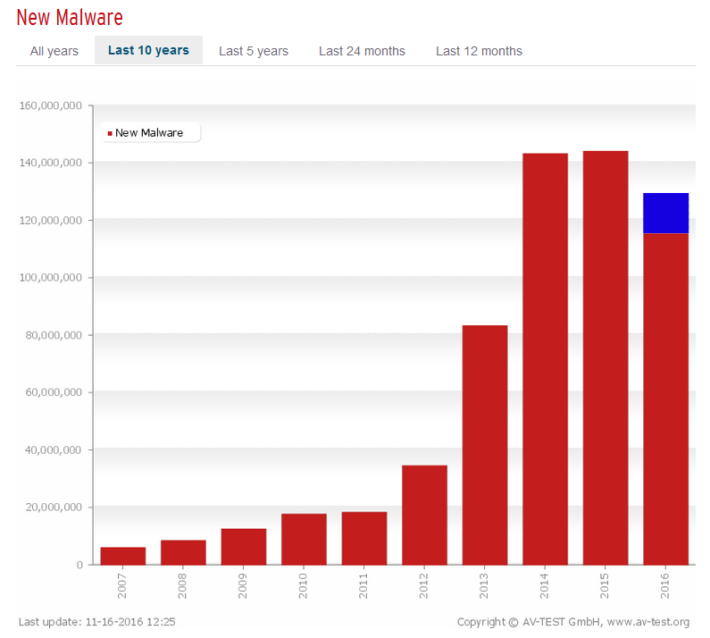Screen dimensions: 710x638
Task: Open the Last 5 years tab
Action: 254,51
